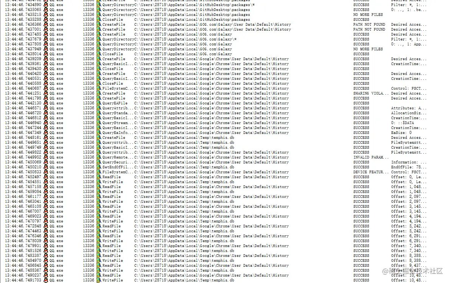The image size is (451, 283).
Task: Click the timestamp 13:44:46.7457158
Action: [x=23, y=187]
